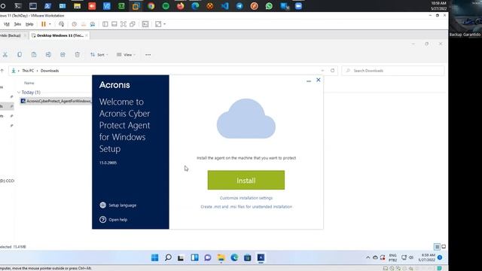
Task: Click the Search Downloads field
Action: click(393, 71)
